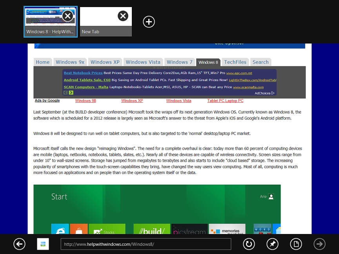Open the red Windows XP link
The image size is (339, 254).
tap(132, 101)
